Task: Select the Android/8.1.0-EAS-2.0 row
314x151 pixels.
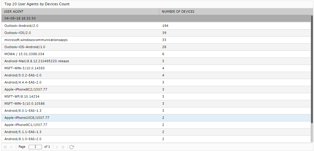Action: [156, 139]
